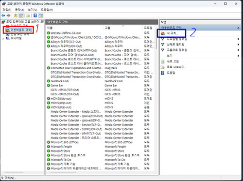
Task: Select Connected User Experiences and Telemetry rule
Action: 101,68
